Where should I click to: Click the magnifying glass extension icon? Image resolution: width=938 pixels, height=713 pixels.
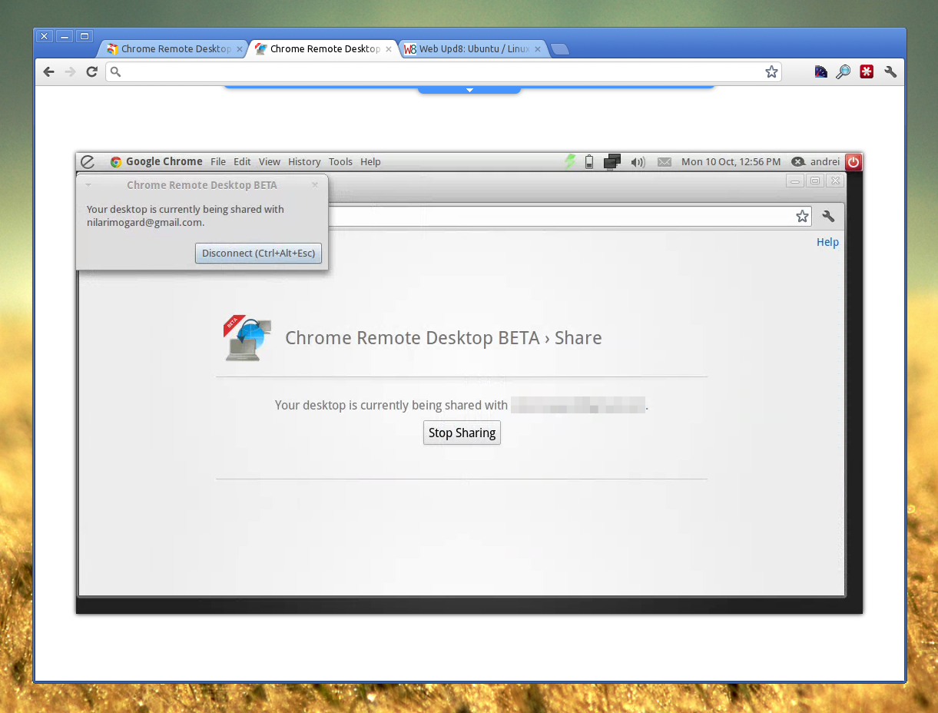pyautogui.click(x=844, y=71)
